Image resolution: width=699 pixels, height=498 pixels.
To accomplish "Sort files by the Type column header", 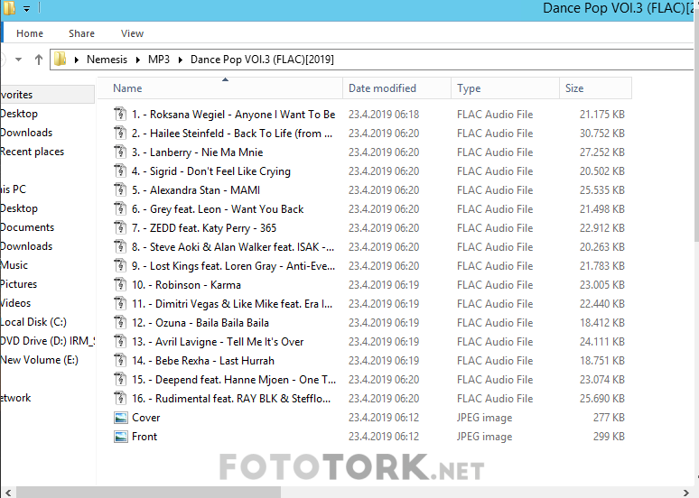I will pos(505,88).
